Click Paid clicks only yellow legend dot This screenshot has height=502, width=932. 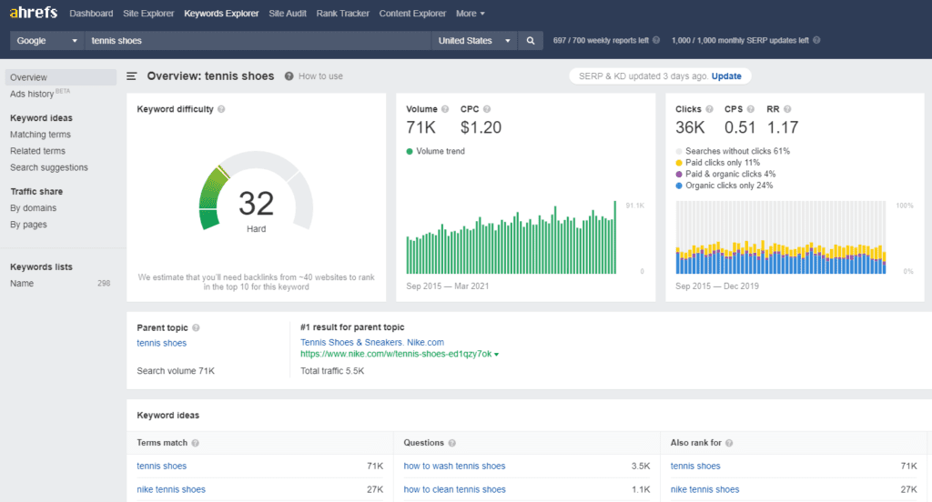[x=679, y=163]
